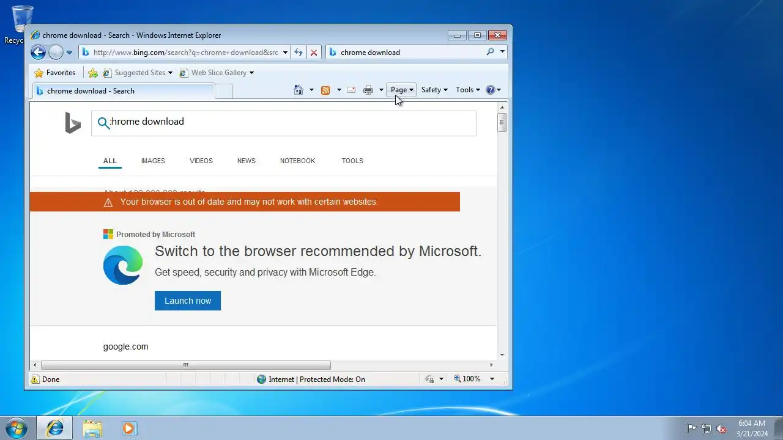
Task: Click the Bing logo on the page
Action: point(73,123)
